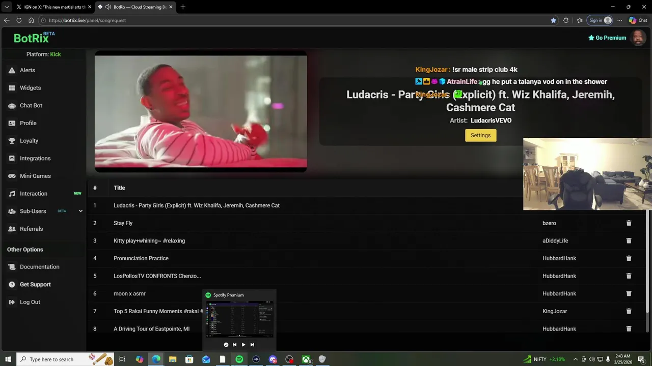Delete LosPollosTV CONFRONTS Chenzo request
This screenshot has height=366, width=652.
(629, 276)
